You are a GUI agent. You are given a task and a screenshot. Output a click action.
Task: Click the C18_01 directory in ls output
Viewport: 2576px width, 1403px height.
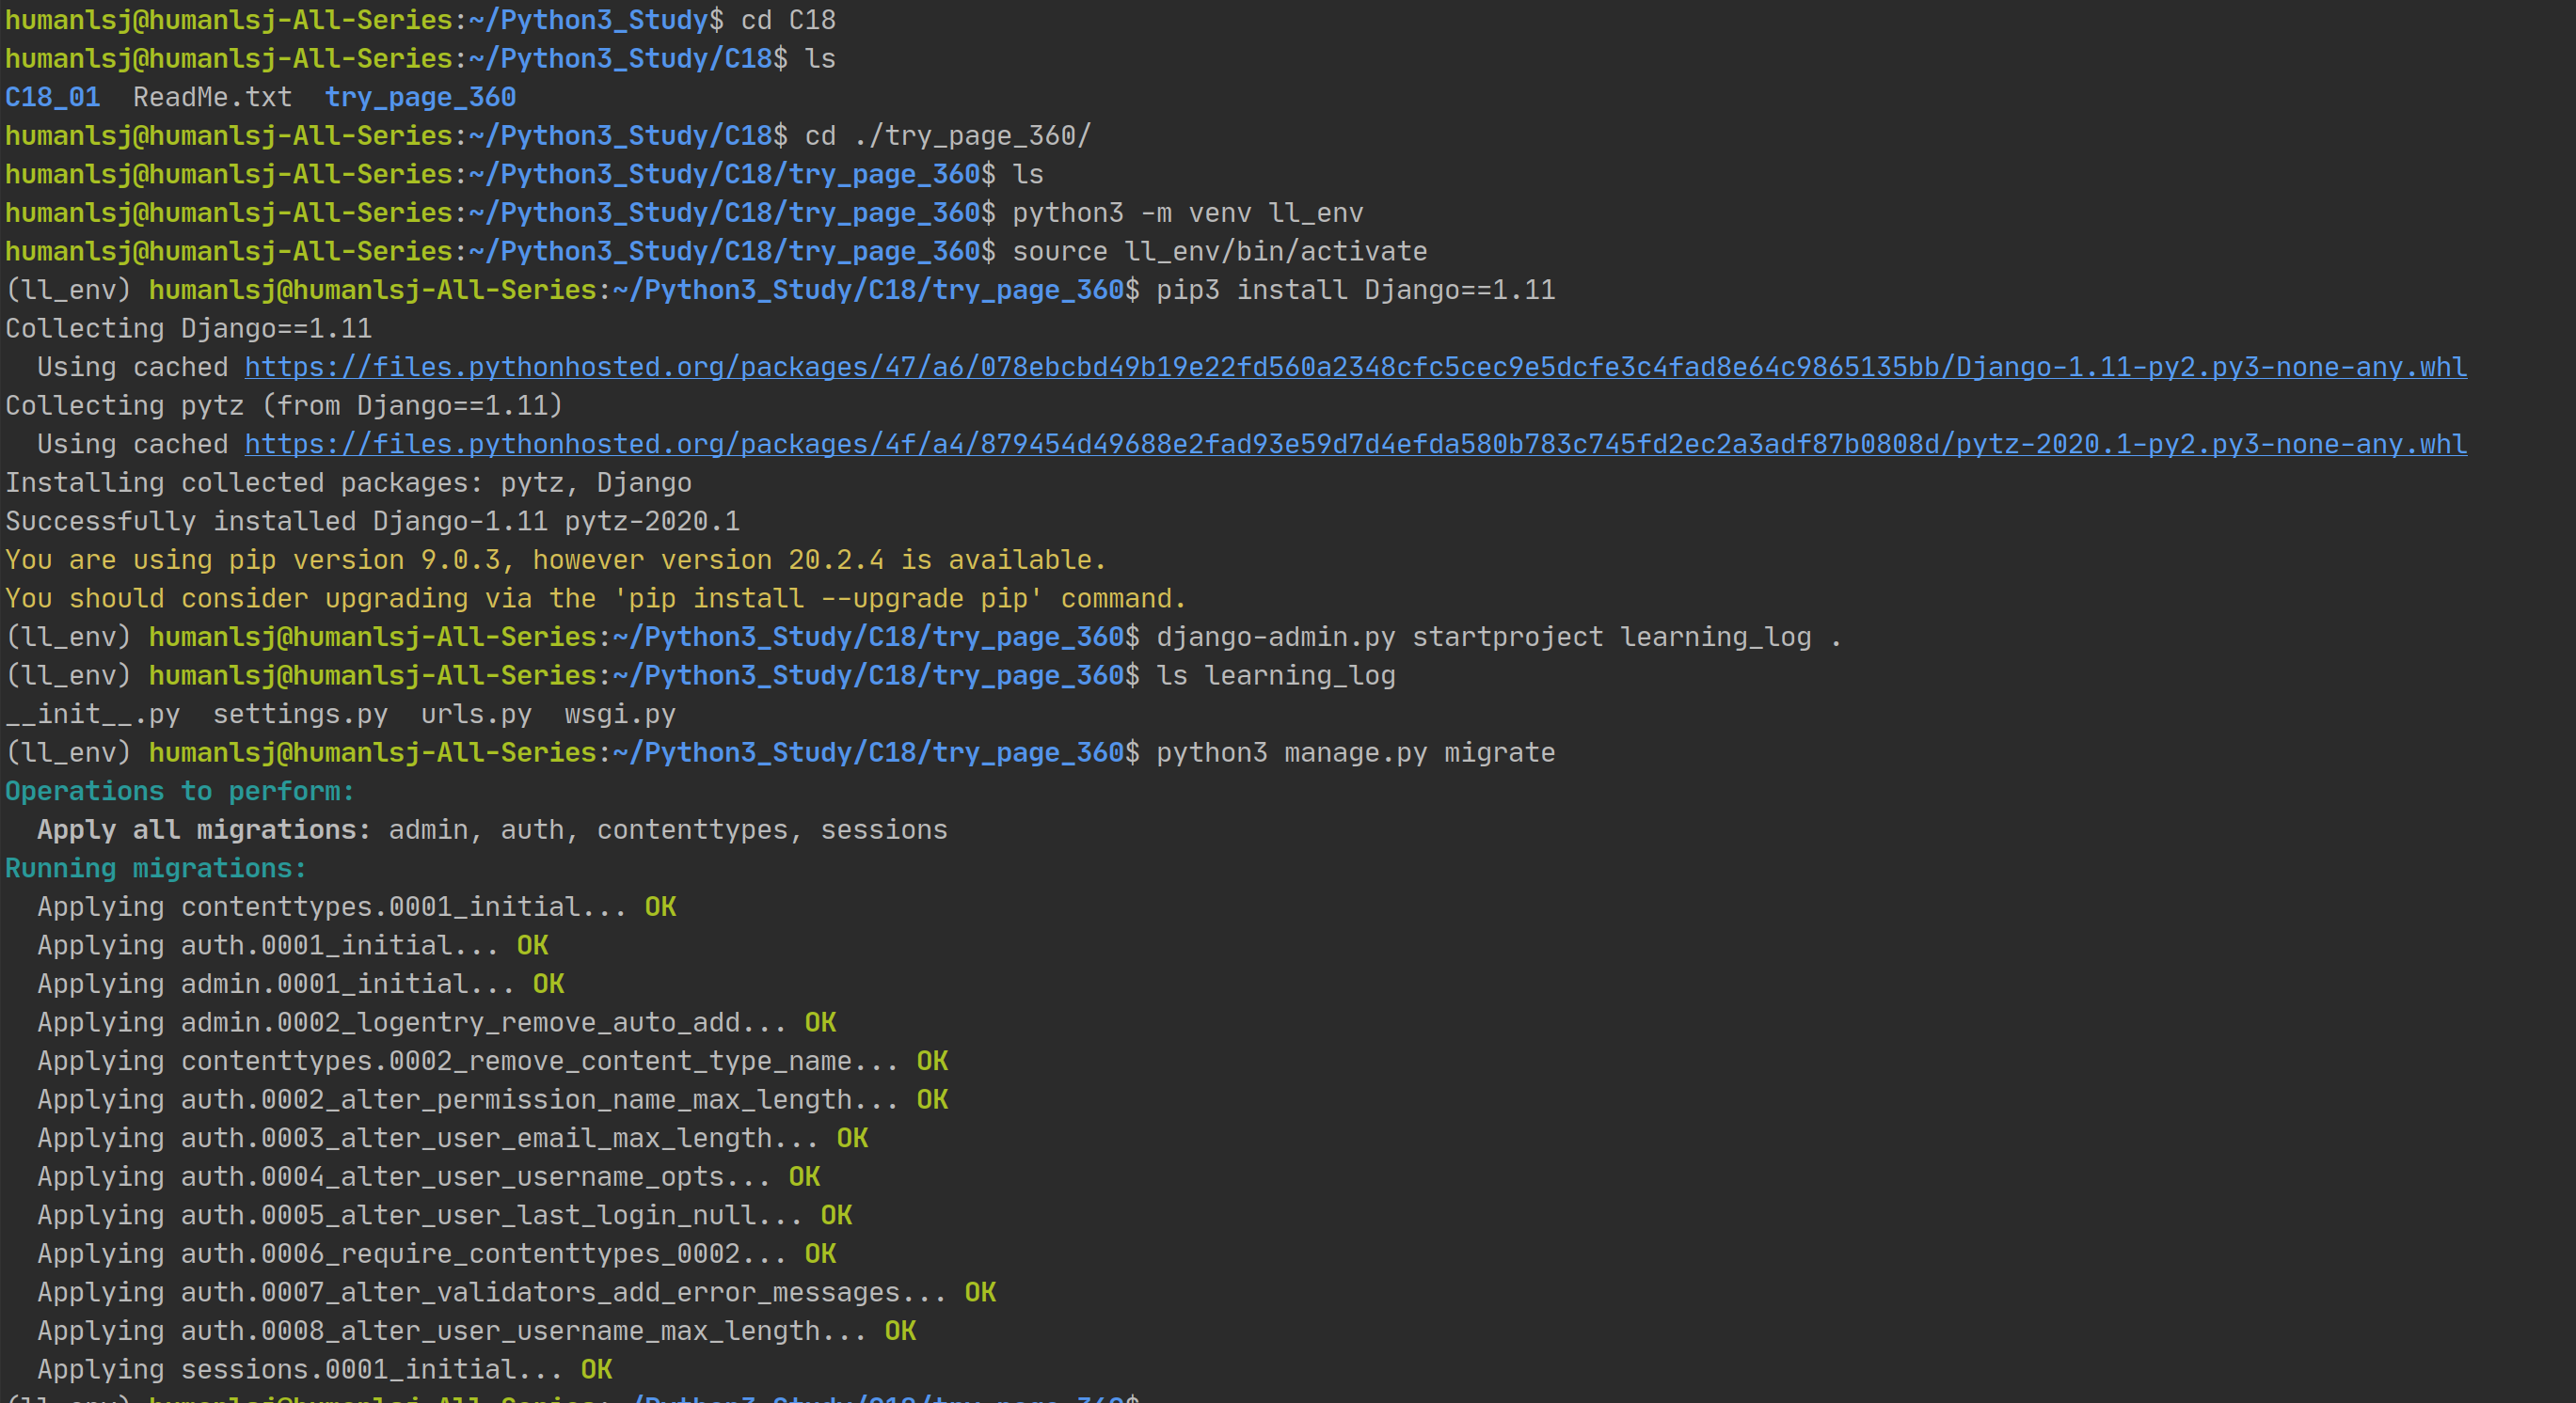[53, 98]
